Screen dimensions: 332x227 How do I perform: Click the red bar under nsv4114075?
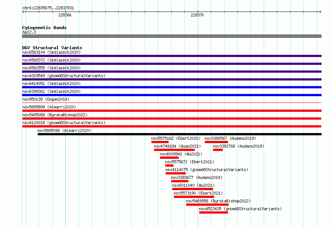(x=176, y=173)
